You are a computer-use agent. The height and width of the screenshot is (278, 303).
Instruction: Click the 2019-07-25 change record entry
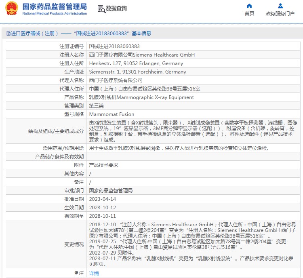(x=187, y=244)
